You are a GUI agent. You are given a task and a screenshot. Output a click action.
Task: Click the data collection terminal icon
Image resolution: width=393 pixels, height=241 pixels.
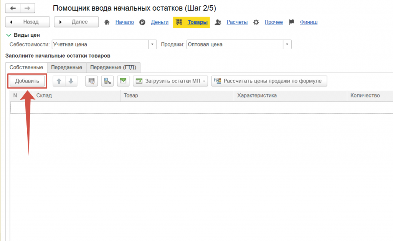(107, 81)
